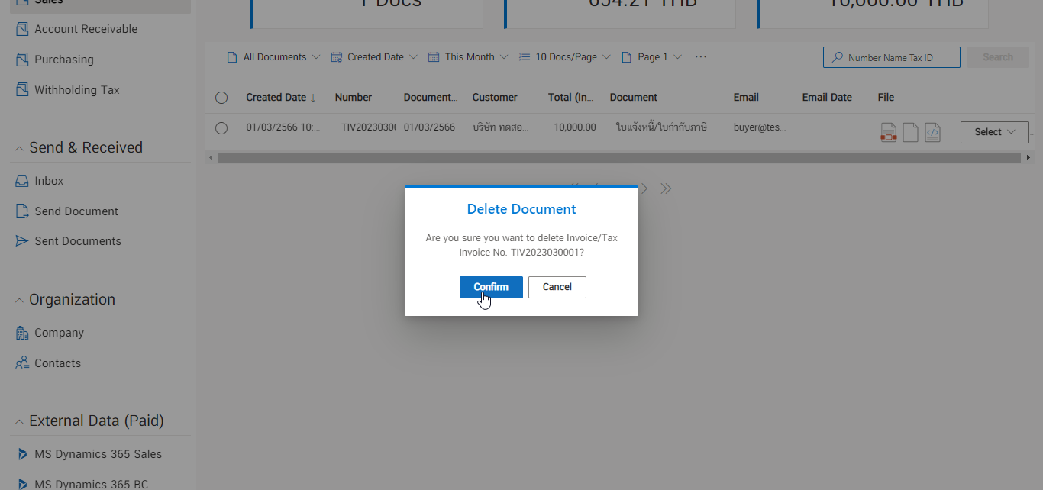Select the Withholding Tax sidebar icon
This screenshot has width=1043, height=490.
point(21,89)
